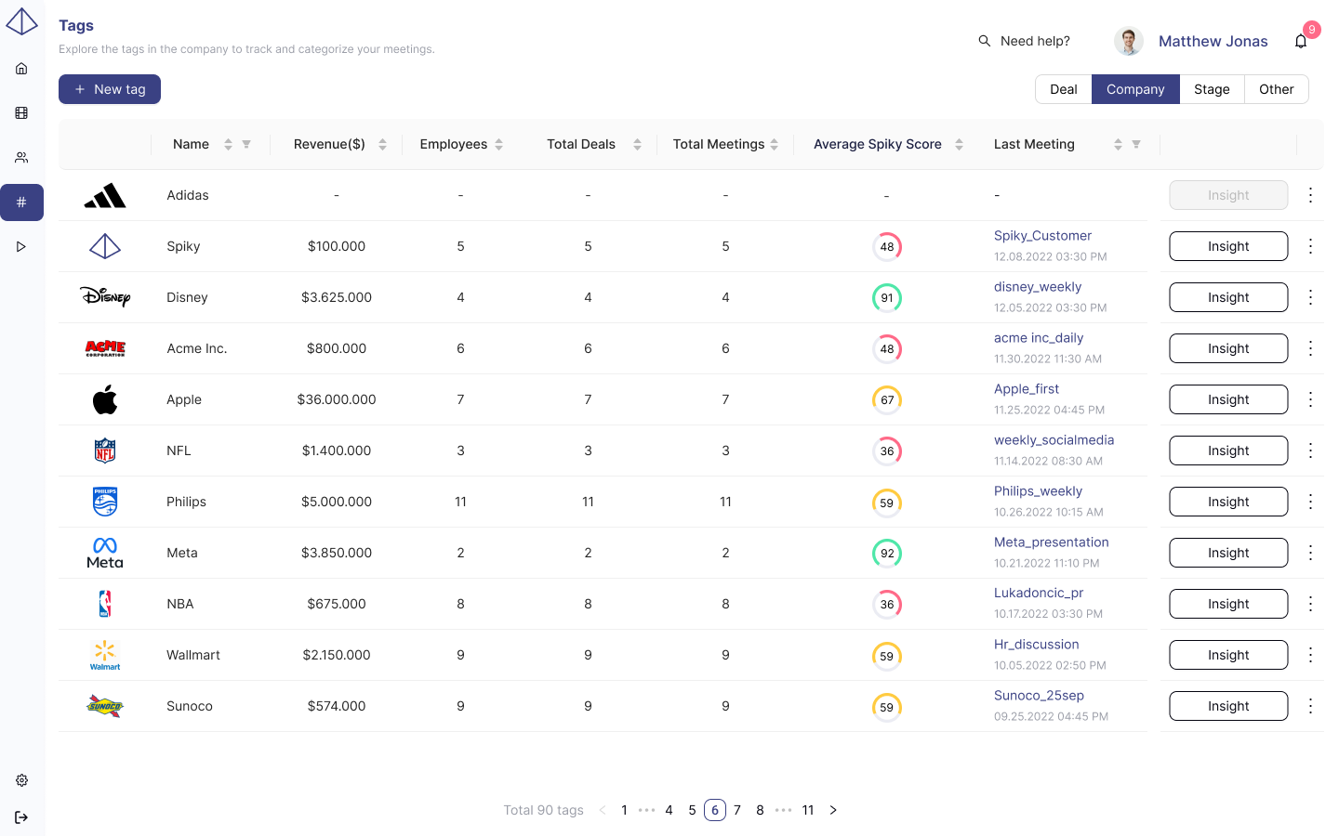Screen dimensions: 1339x836
Task: Go to previous page arrow in pagination
Action: 603,810
